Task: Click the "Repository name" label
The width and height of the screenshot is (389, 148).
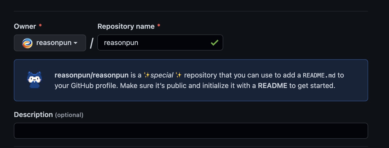Action: (126, 26)
